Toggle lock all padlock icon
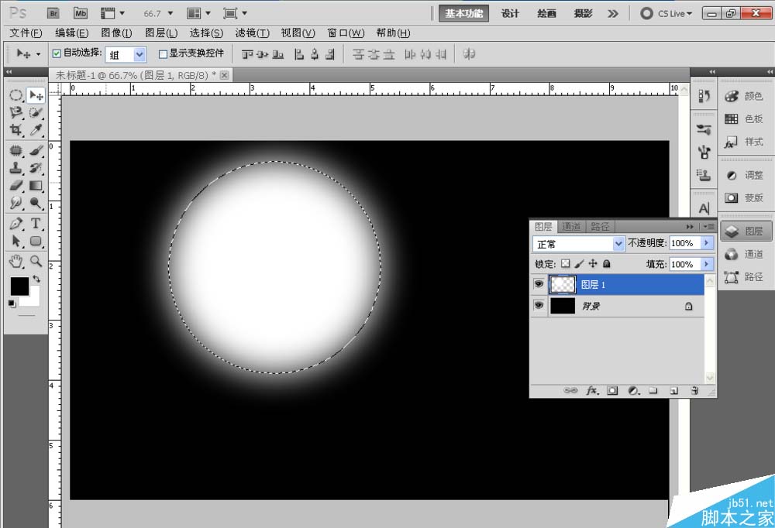This screenshot has height=528, width=775. (x=607, y=264)
